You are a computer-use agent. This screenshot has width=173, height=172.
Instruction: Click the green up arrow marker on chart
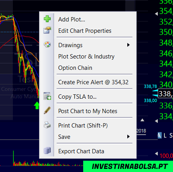tap(37, 105)
